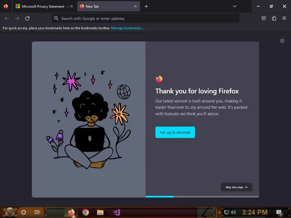Click Firefox icon in taskbar
The height and width of the screenshot is (218, 291).
point(71,212)
